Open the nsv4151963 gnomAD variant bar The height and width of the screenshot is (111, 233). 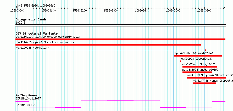pyautogui.click(x=206, y=78)
